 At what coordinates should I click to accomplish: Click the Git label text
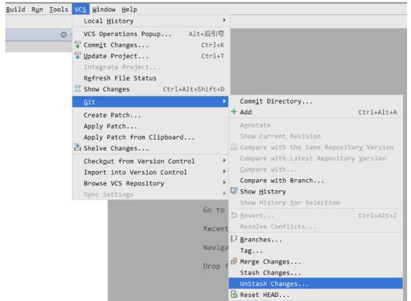click(89, 102)
